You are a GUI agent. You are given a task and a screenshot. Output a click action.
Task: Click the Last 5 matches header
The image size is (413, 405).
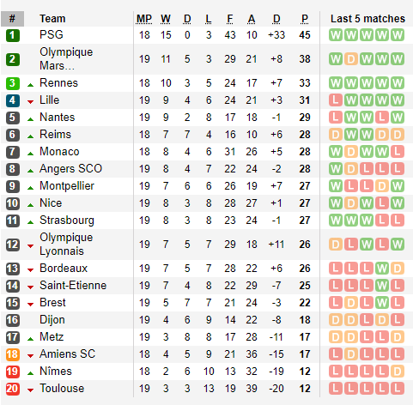click(367, 19)
